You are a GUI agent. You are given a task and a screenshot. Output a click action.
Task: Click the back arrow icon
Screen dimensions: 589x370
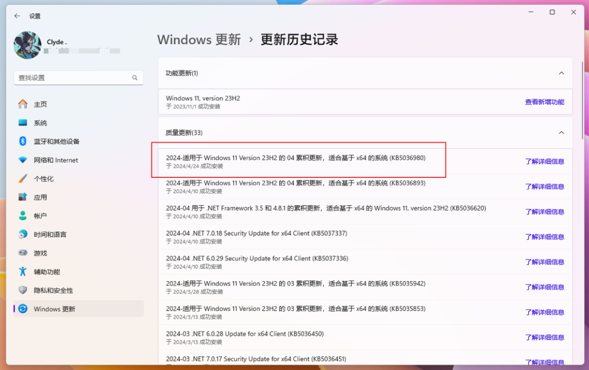point(17,16)
